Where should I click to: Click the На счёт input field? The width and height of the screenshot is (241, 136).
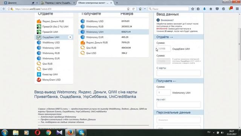[x=178, y=105]
